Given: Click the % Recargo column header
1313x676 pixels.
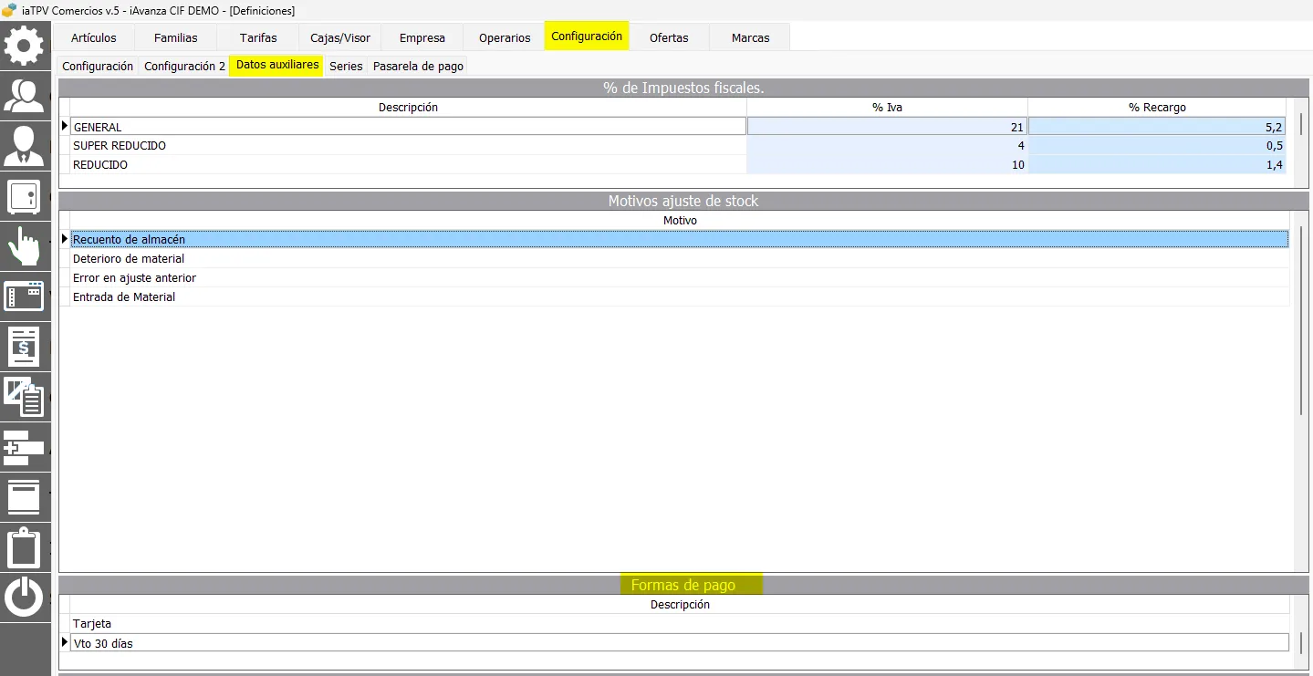Looking at the screenshot, I should point(1157,108).
